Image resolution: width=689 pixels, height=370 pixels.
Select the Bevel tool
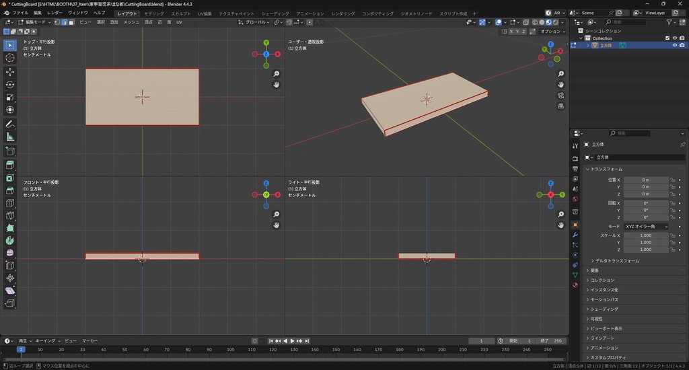(9, 190)
